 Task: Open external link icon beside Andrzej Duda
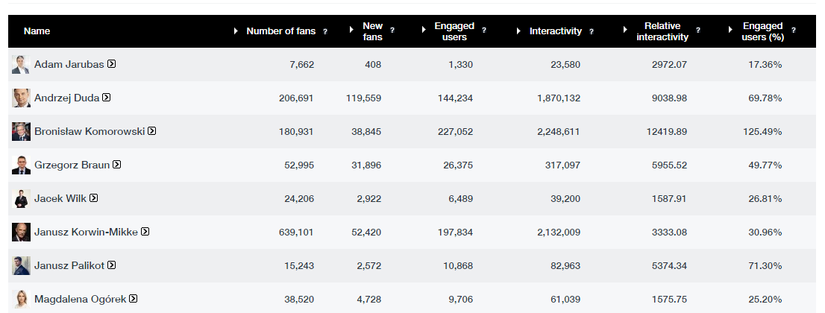tap(107, 98)
